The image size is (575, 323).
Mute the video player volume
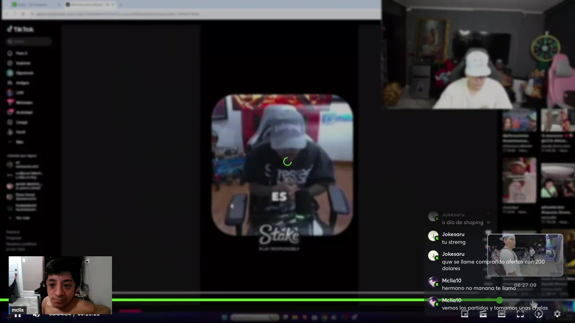click(36, 315)
